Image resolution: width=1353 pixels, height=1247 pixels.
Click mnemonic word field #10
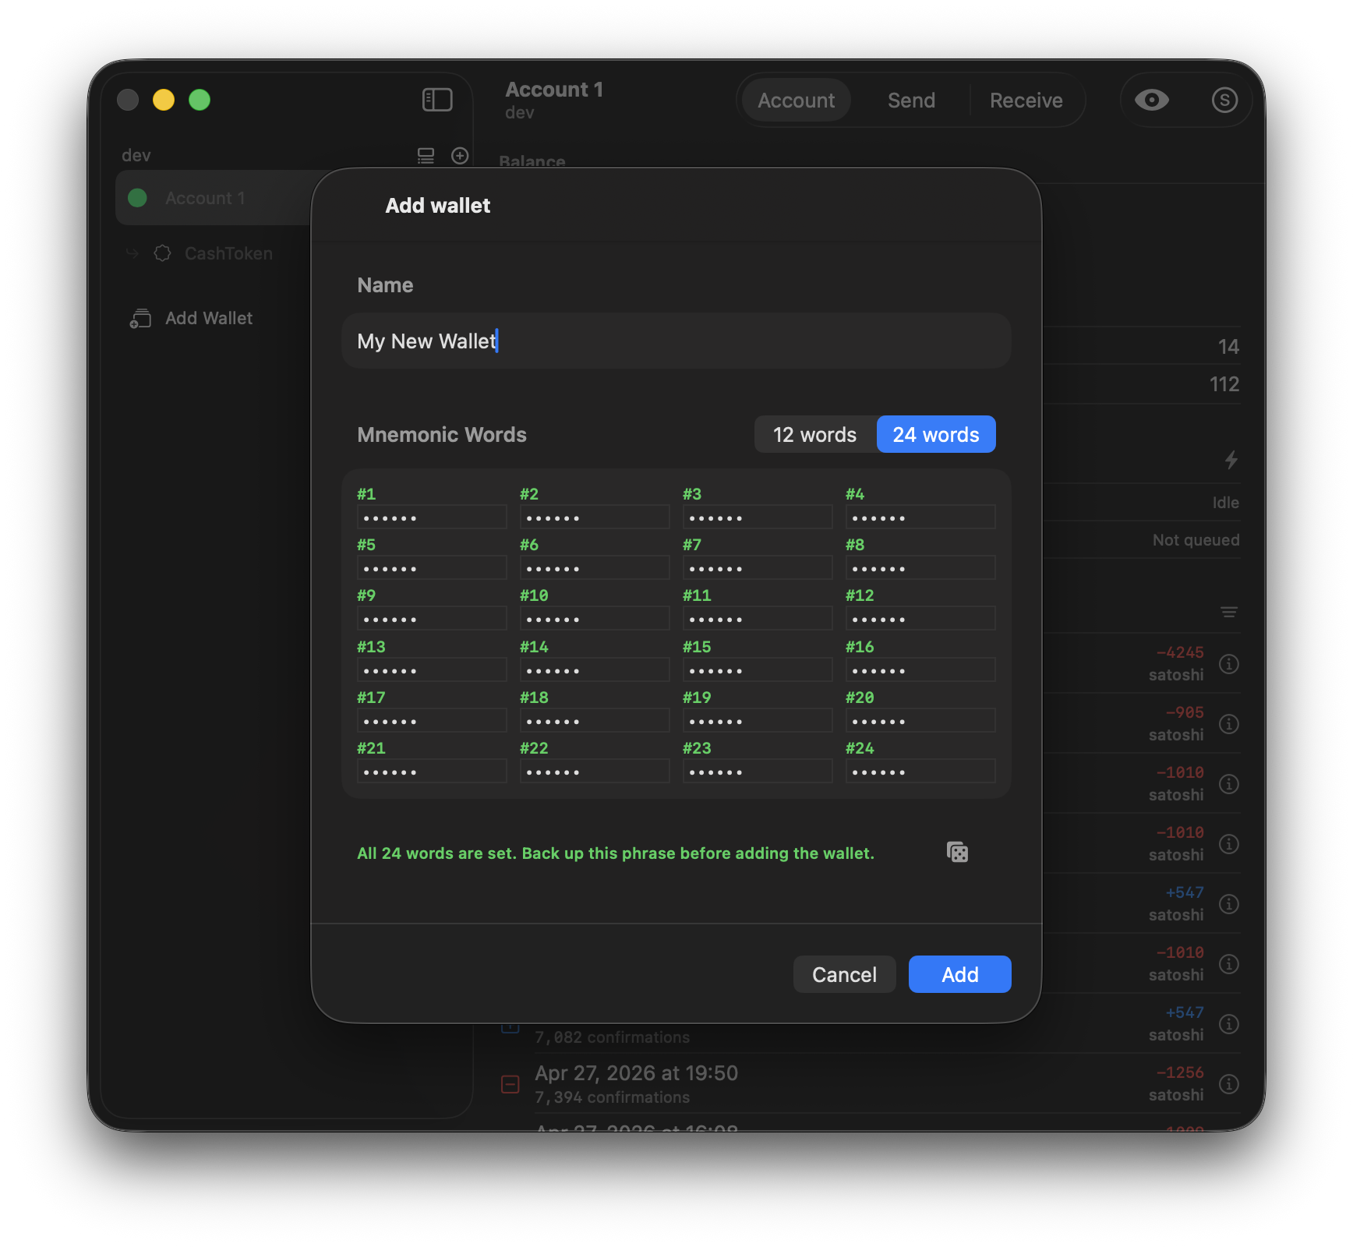tap(595, 618)
